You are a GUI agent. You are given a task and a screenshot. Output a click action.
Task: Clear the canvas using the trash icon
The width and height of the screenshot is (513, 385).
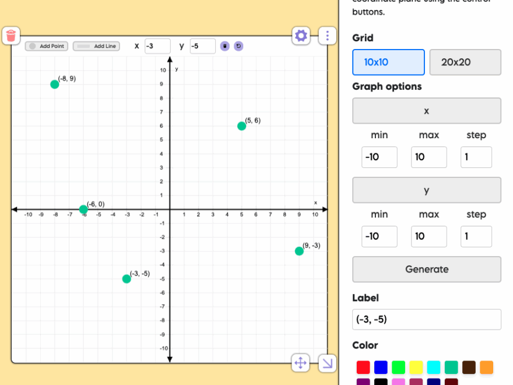(x=11, y=36)
